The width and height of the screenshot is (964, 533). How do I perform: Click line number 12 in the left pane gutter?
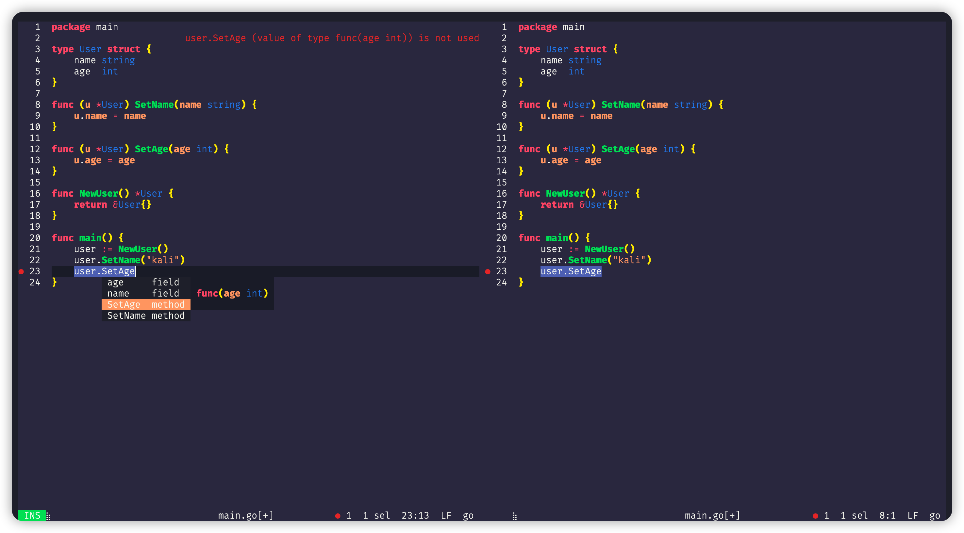(x=35, y=149)
